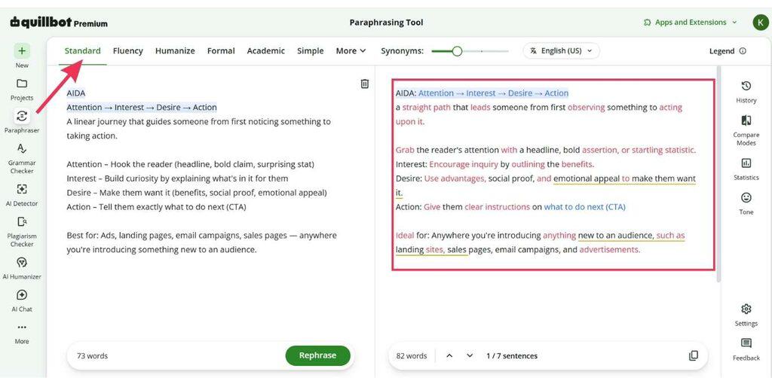Open English (US) language dropdown
The height and width of the screenshot is (378, 772).
click(561, 50)
